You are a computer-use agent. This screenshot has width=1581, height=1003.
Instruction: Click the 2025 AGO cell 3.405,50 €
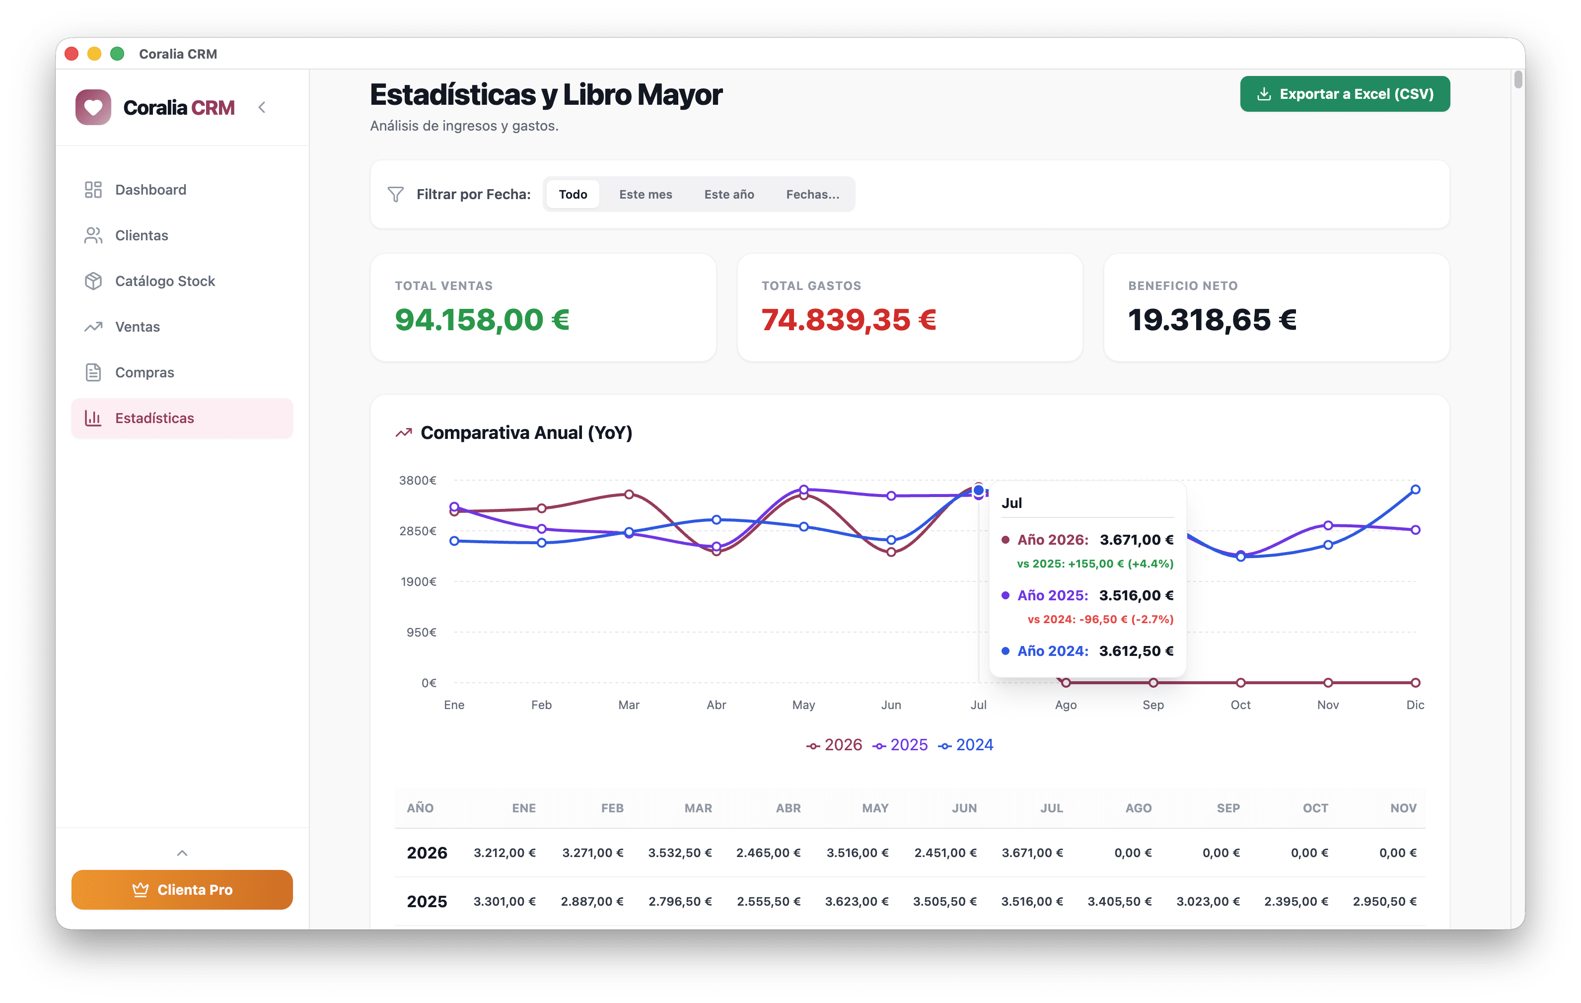pos(1119,901)
